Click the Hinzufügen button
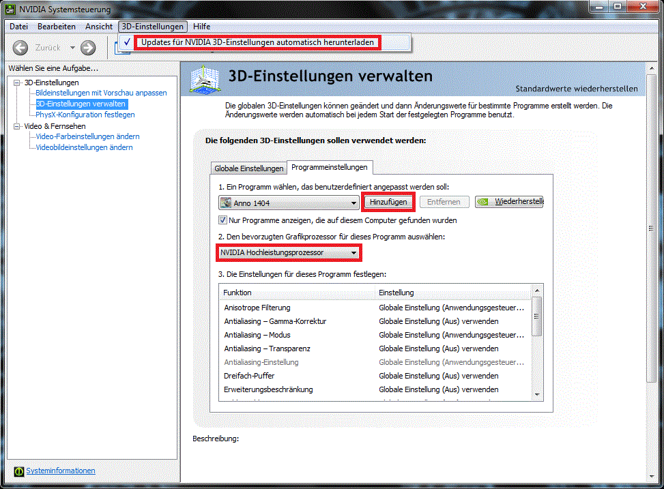The width and height of the screenshot is (664, 489). 388,202
